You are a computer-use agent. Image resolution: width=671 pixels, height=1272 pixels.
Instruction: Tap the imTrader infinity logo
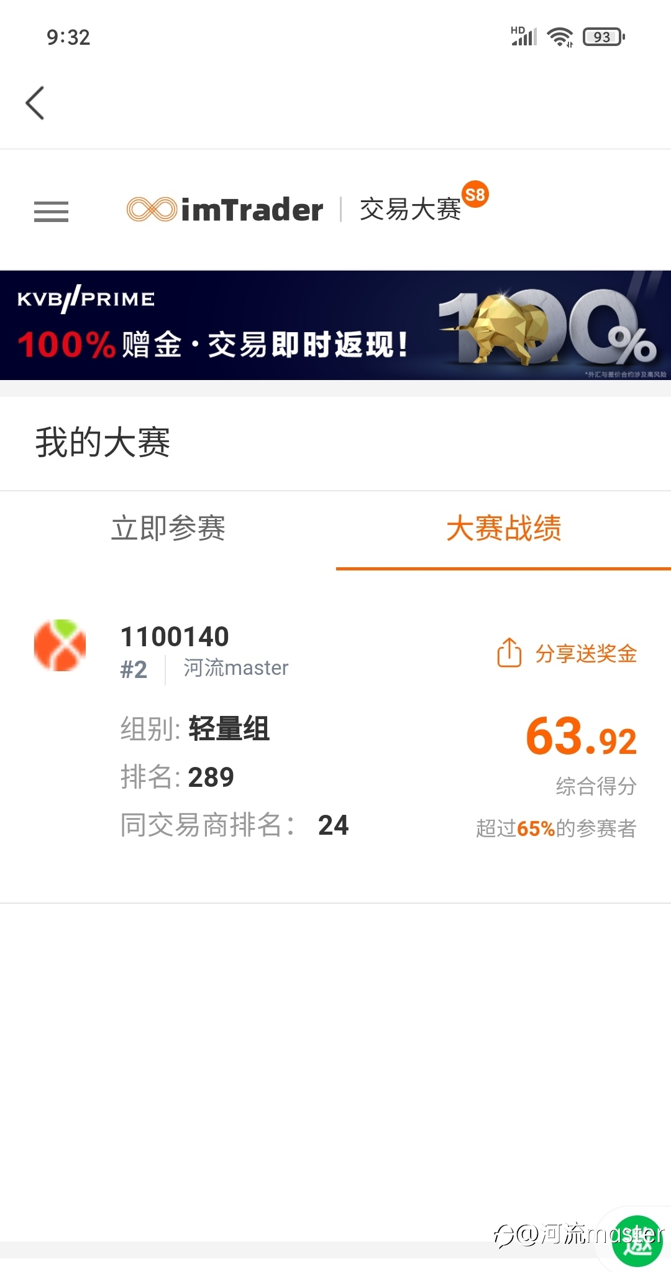(x=152, y=210)
